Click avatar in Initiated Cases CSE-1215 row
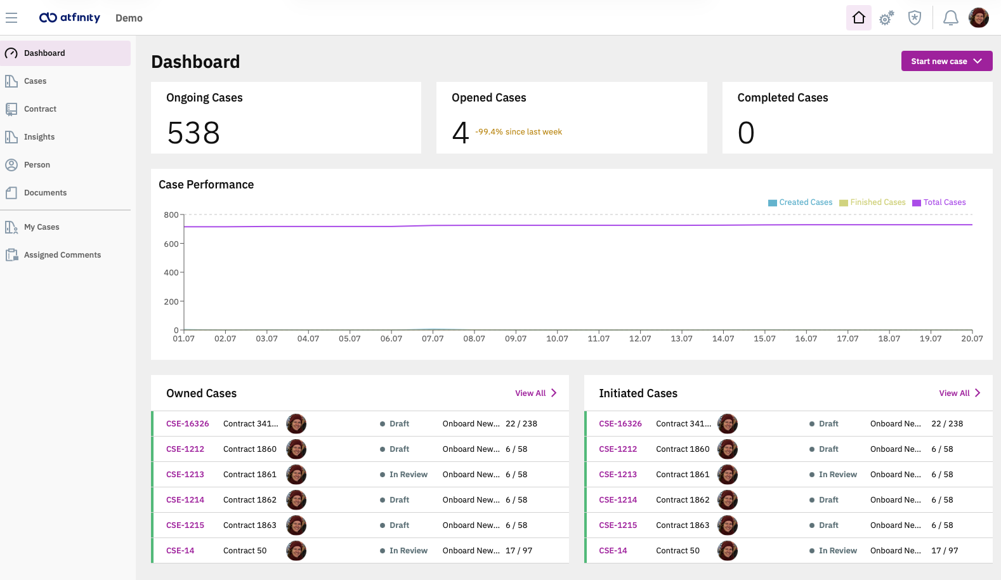Viewport: 1001px width, 580px height. (728, 525)
